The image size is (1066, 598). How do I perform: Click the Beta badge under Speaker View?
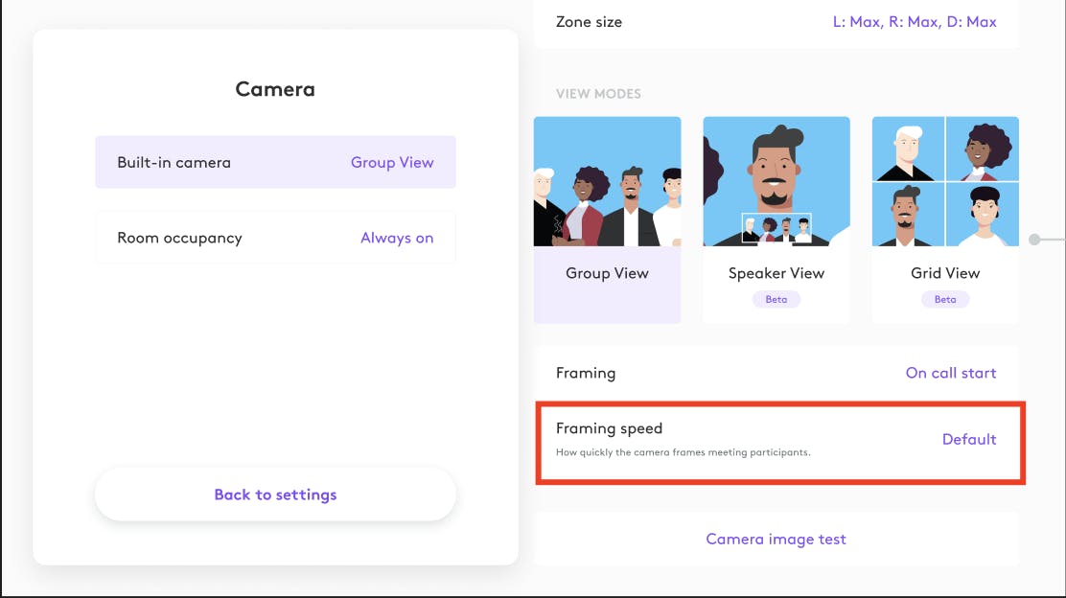point(776,299)
